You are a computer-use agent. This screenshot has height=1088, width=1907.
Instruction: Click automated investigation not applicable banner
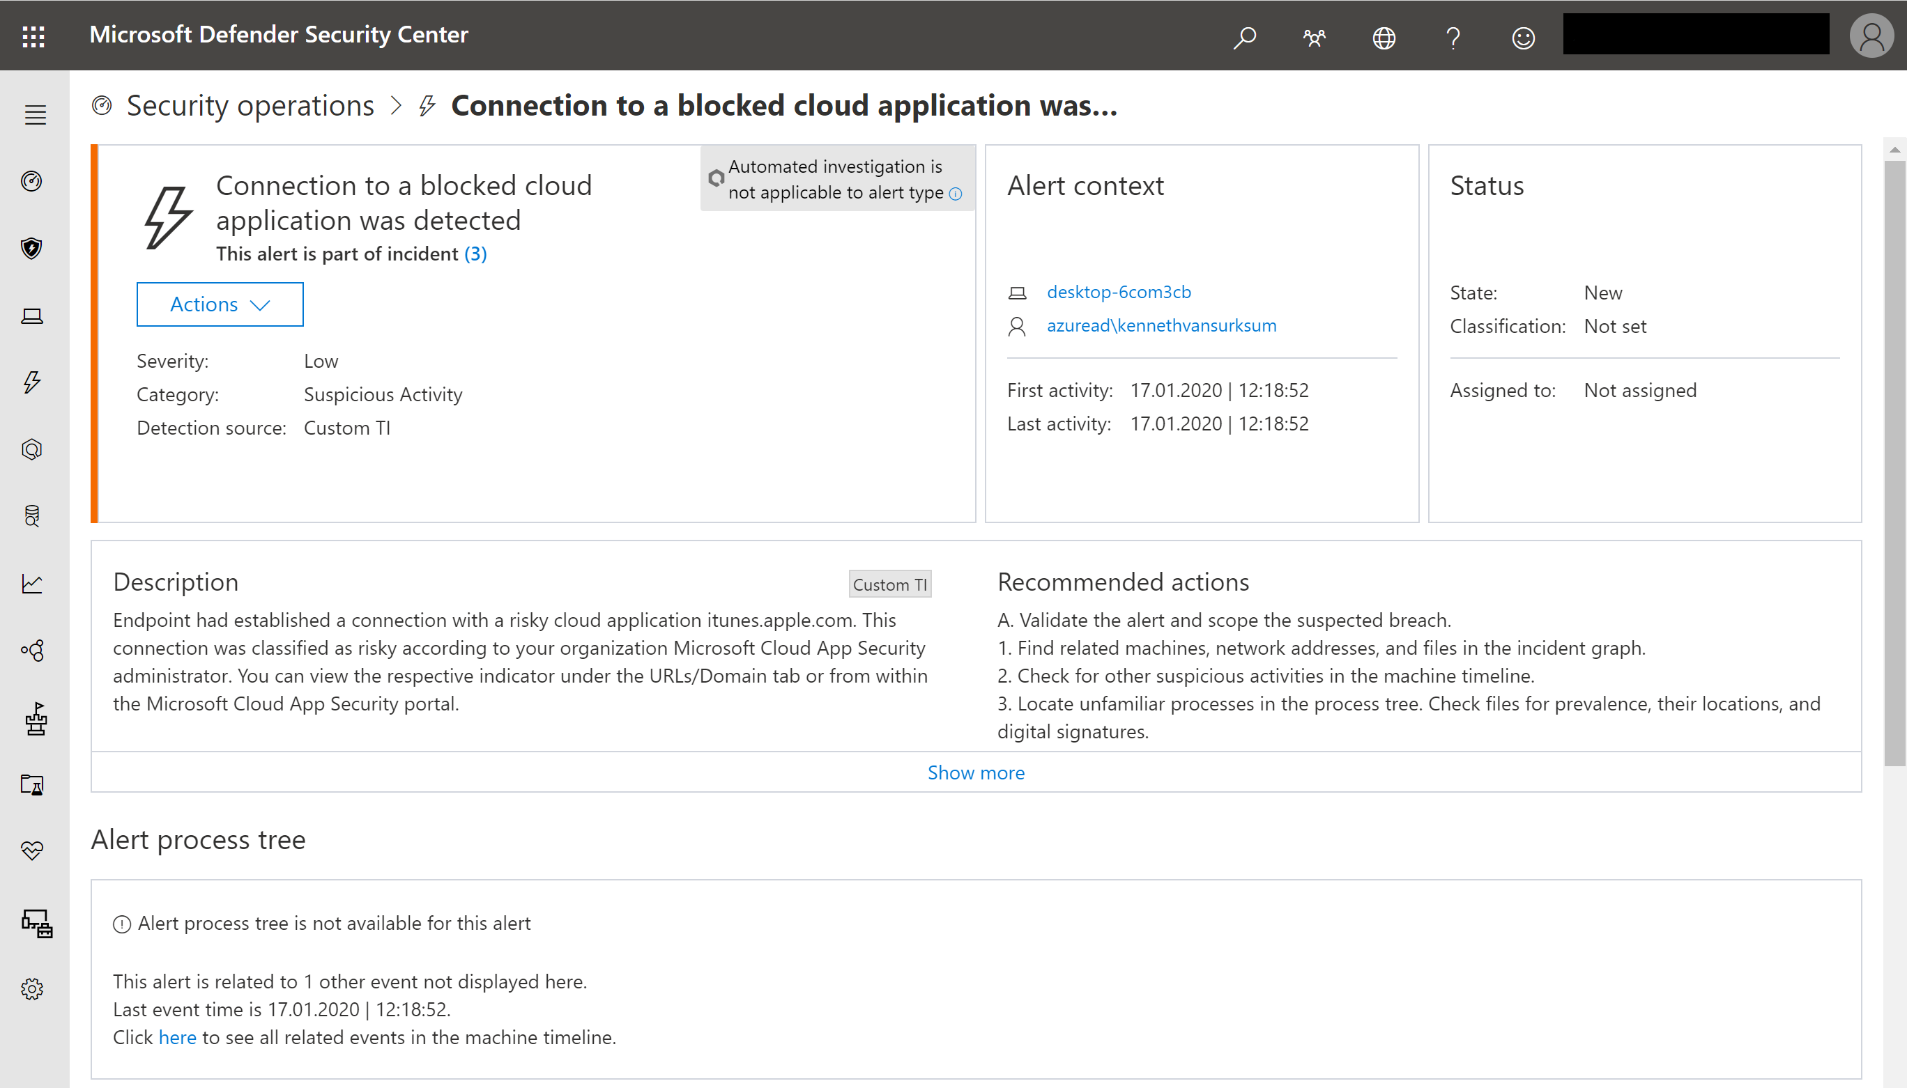pos(837,179)
